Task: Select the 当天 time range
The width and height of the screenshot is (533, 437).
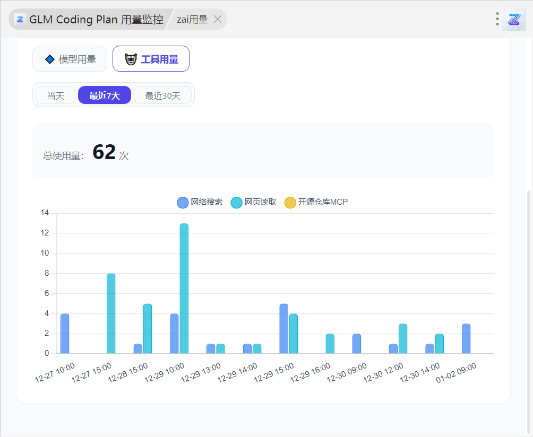Action: pos(55,95)
